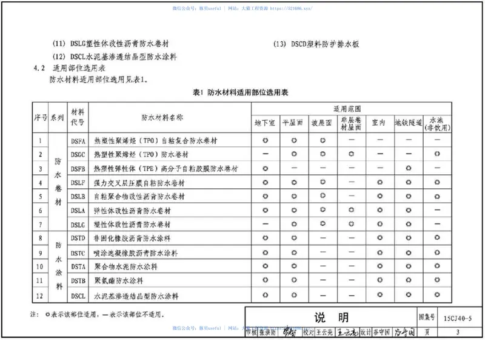This screenshot has height=340, width=485.
Task: Select the line (13) DSCD塑料防护排水板
Action: pos(316,44)
